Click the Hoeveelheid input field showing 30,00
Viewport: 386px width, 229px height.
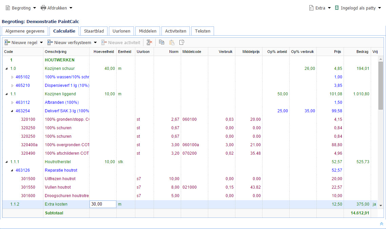point(103,204)
